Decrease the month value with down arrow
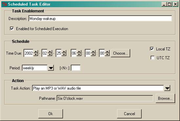The height and width of the screenshot is (121, 180). click(x=50, y=55)
